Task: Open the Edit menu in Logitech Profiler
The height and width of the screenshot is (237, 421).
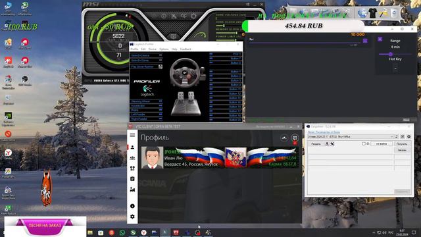Action: pos(143,49)
